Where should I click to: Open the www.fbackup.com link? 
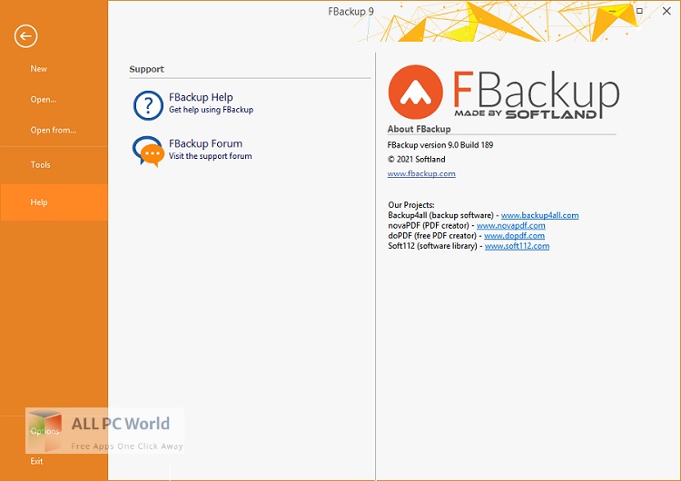tap(421, 173)
